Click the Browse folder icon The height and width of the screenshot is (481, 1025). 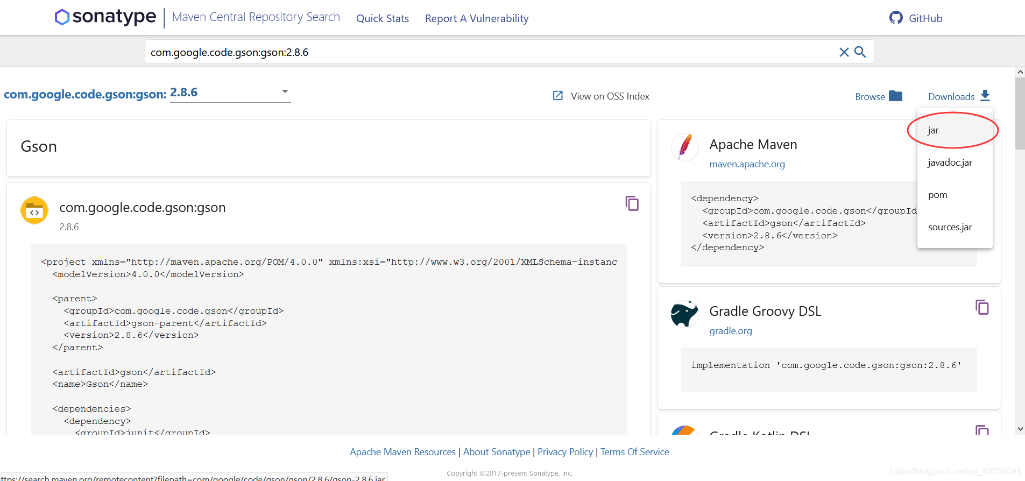pyautogui.click(x=895, y=96)
